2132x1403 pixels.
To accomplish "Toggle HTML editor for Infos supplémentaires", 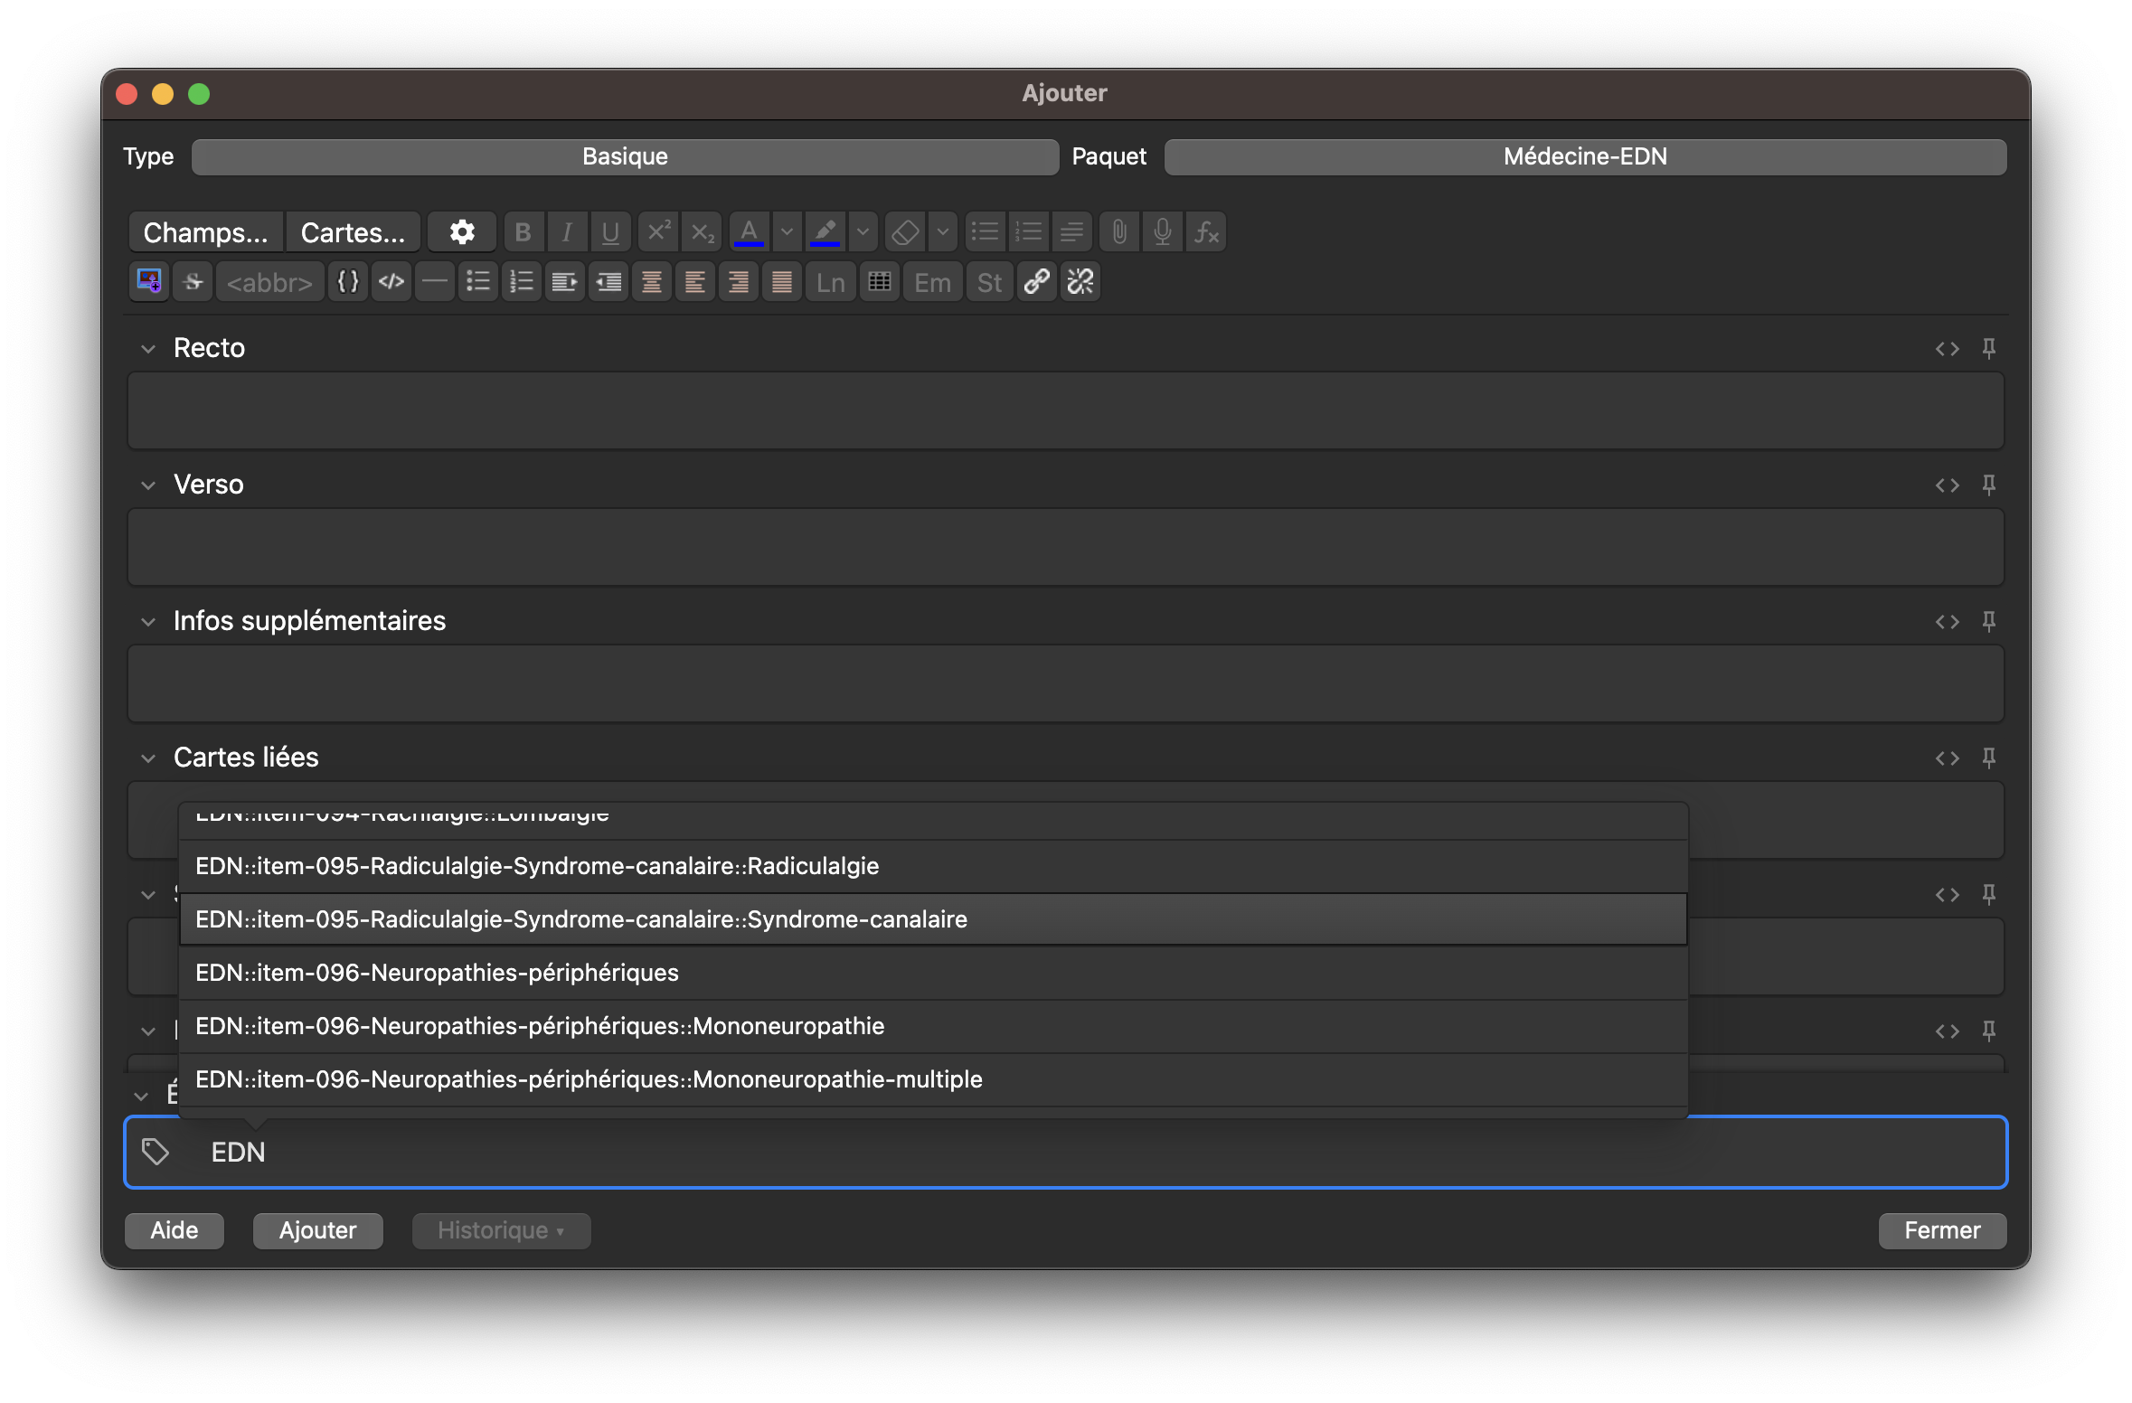I will (x=1947, y=622).
